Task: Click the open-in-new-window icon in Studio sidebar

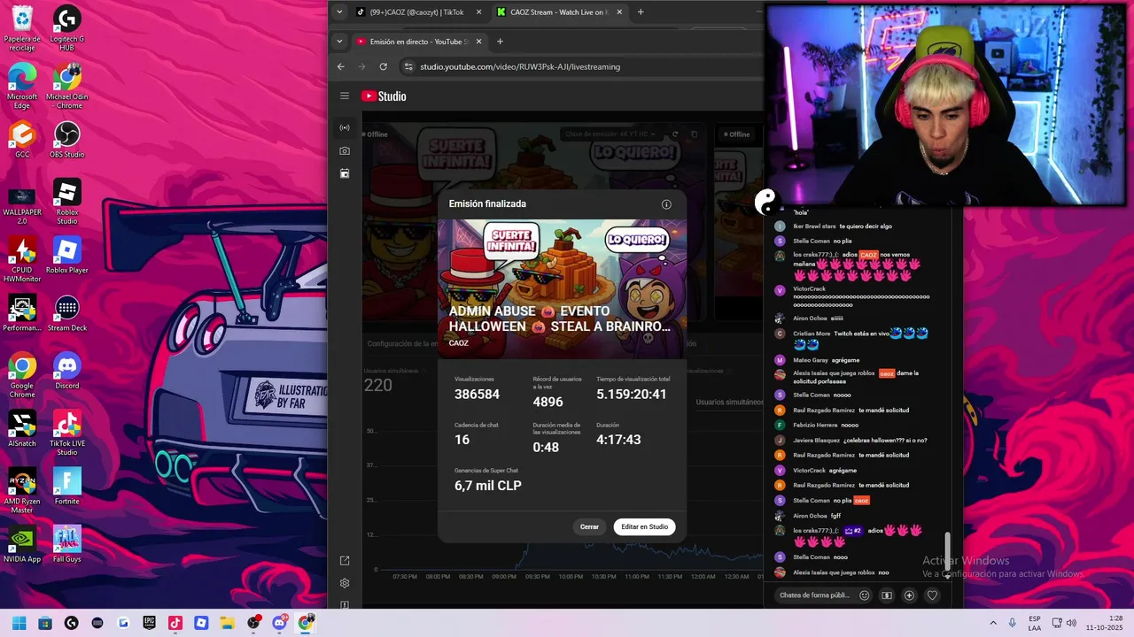Action: pyautogui.click(x=345, y=560)
